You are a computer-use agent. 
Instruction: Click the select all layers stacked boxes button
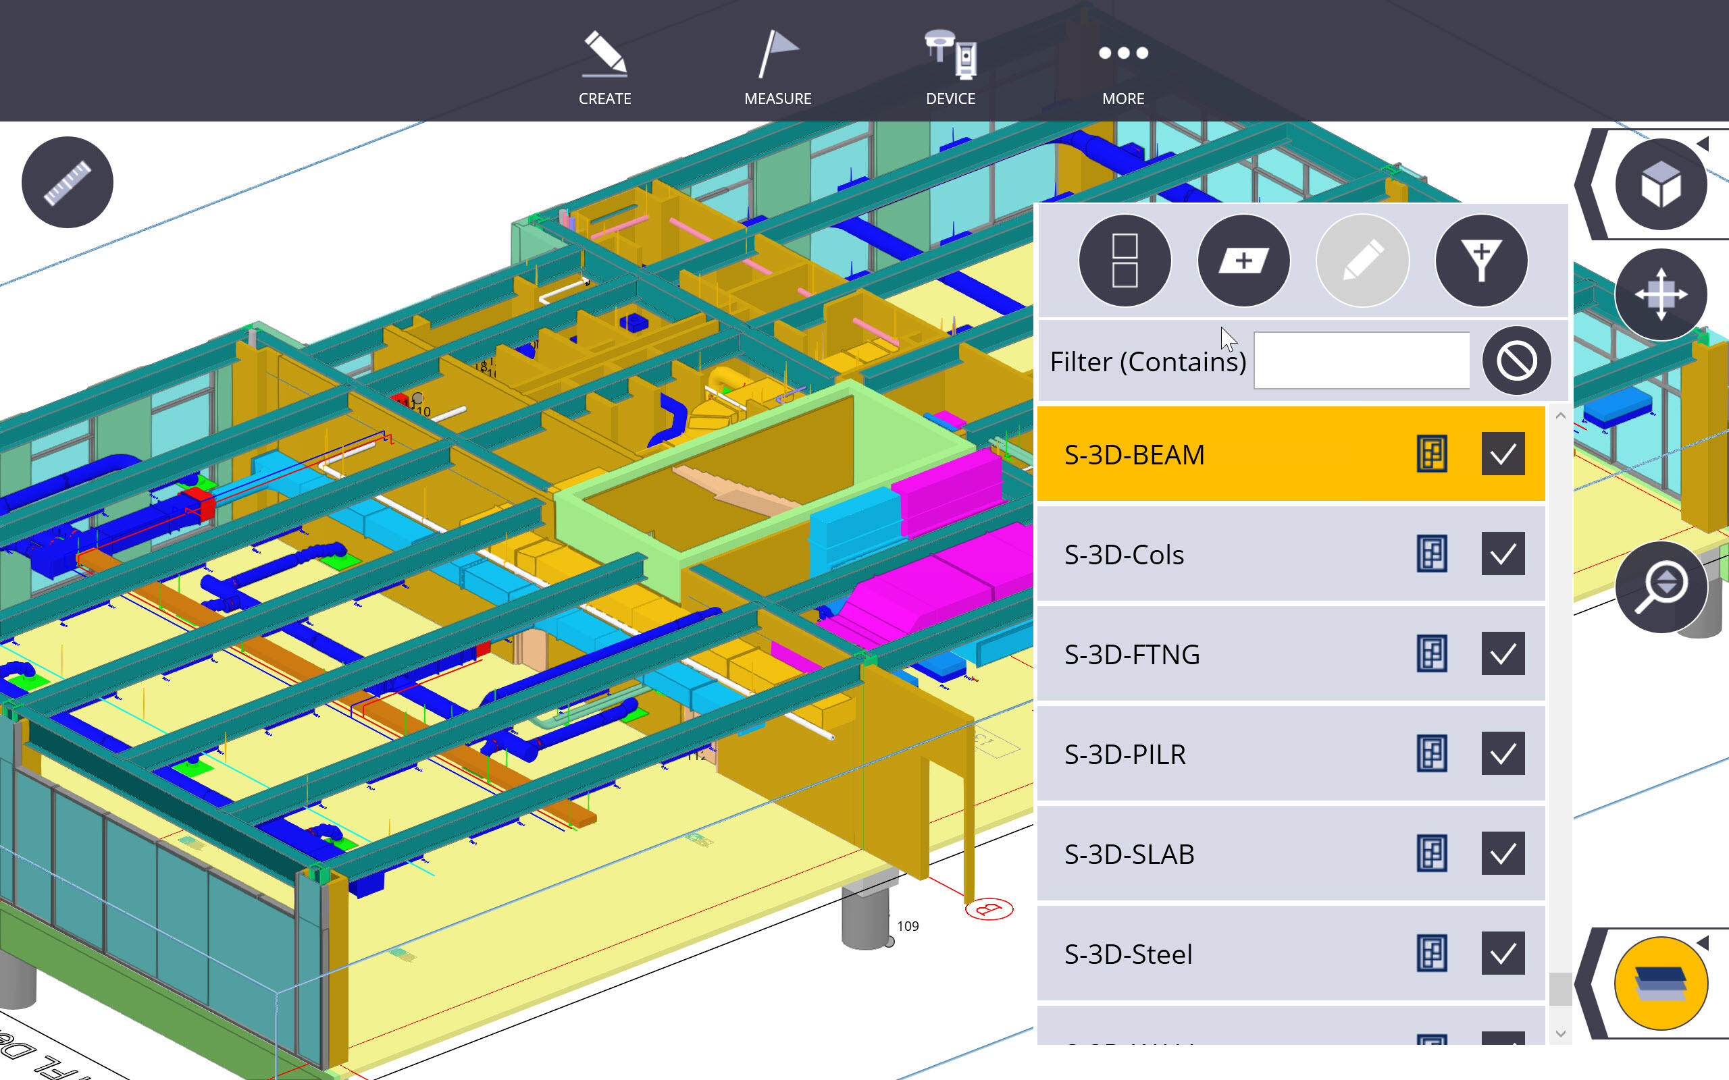[x=1125, y=260]
